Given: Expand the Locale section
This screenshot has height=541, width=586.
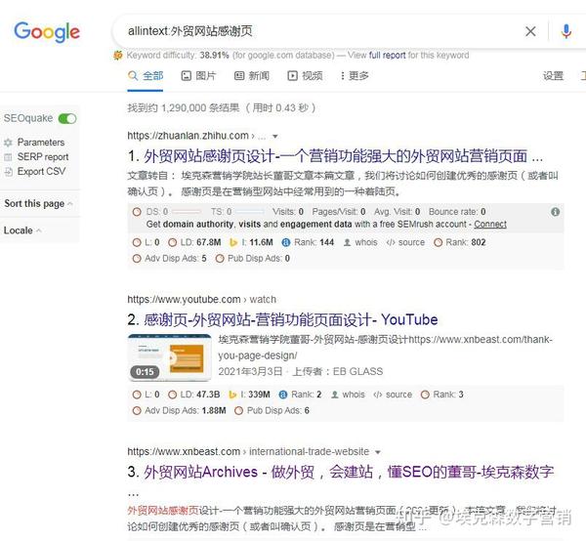Looking at the screenshot, I should [22, 230].
